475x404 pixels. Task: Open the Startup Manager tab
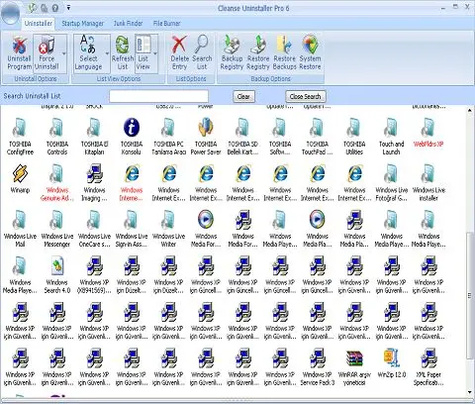click(82, 24)
